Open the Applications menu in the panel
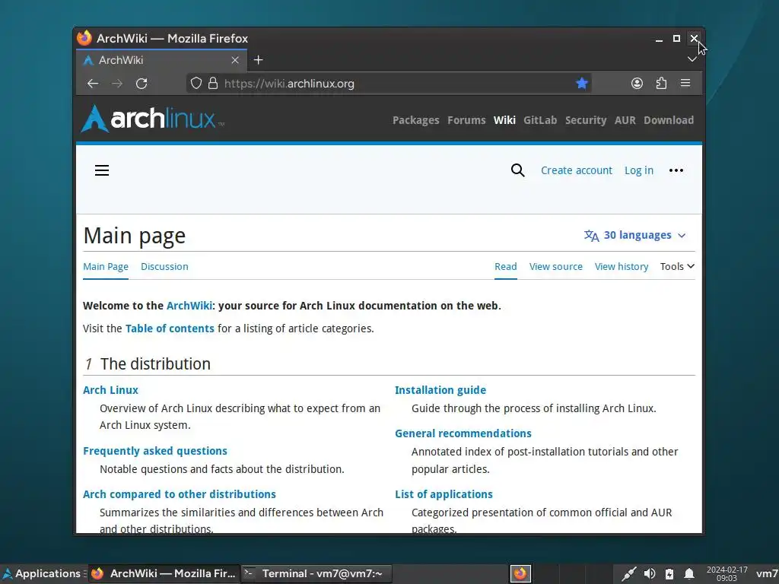Screen dimensions: 779x584 [x=42, y=573]
